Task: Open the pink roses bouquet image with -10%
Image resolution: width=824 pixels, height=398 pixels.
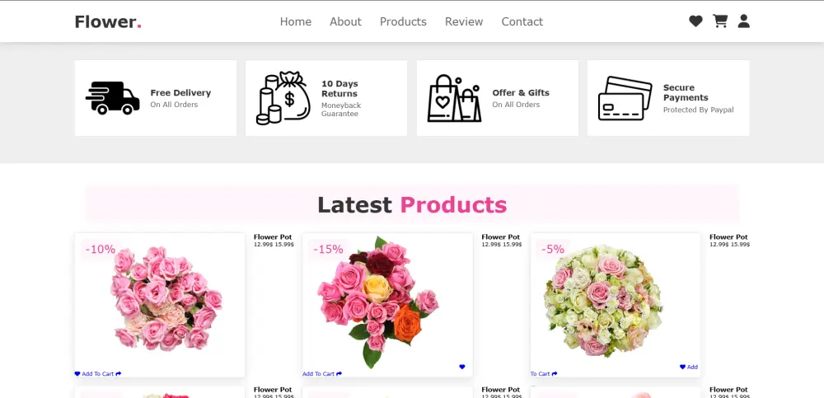Action: tap(160, 305)
